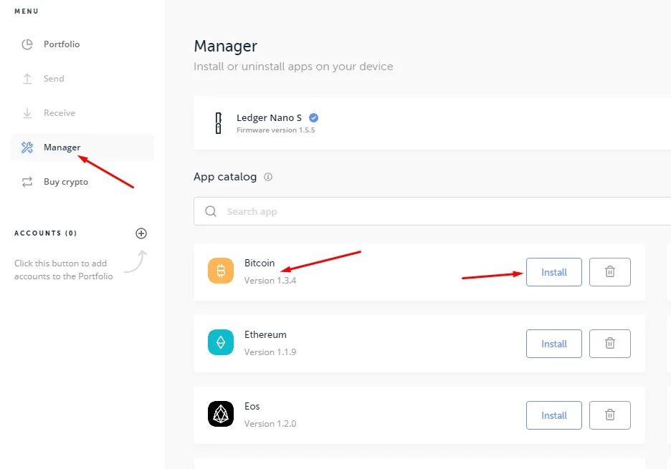Open the Portfolio menu item
This screenshot has width=671, height=469.
[x=81, y=44]
